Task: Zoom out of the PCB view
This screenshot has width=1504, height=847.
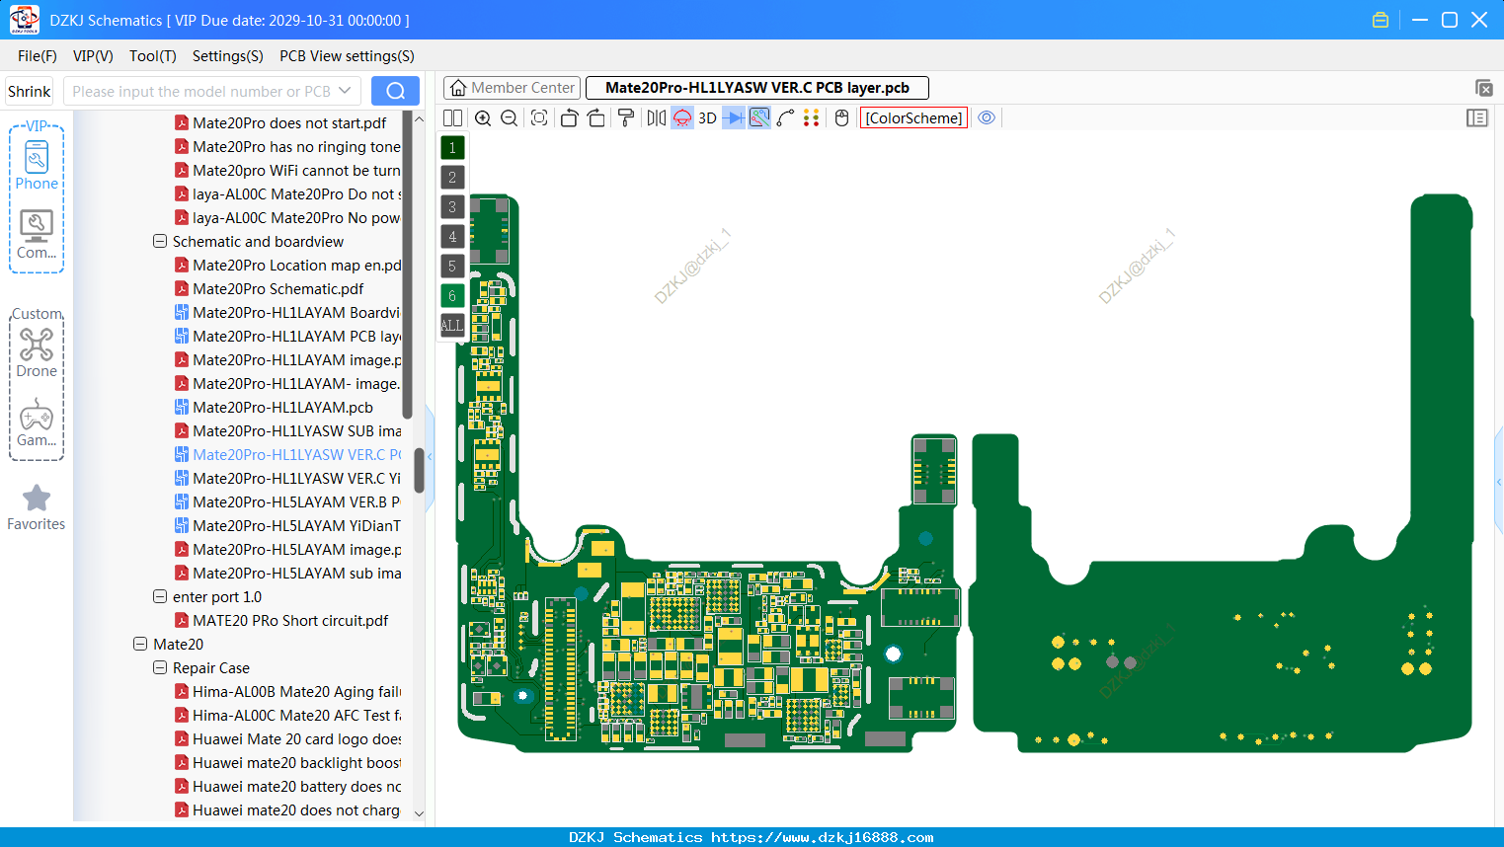Action: click(x=509, y=118)
